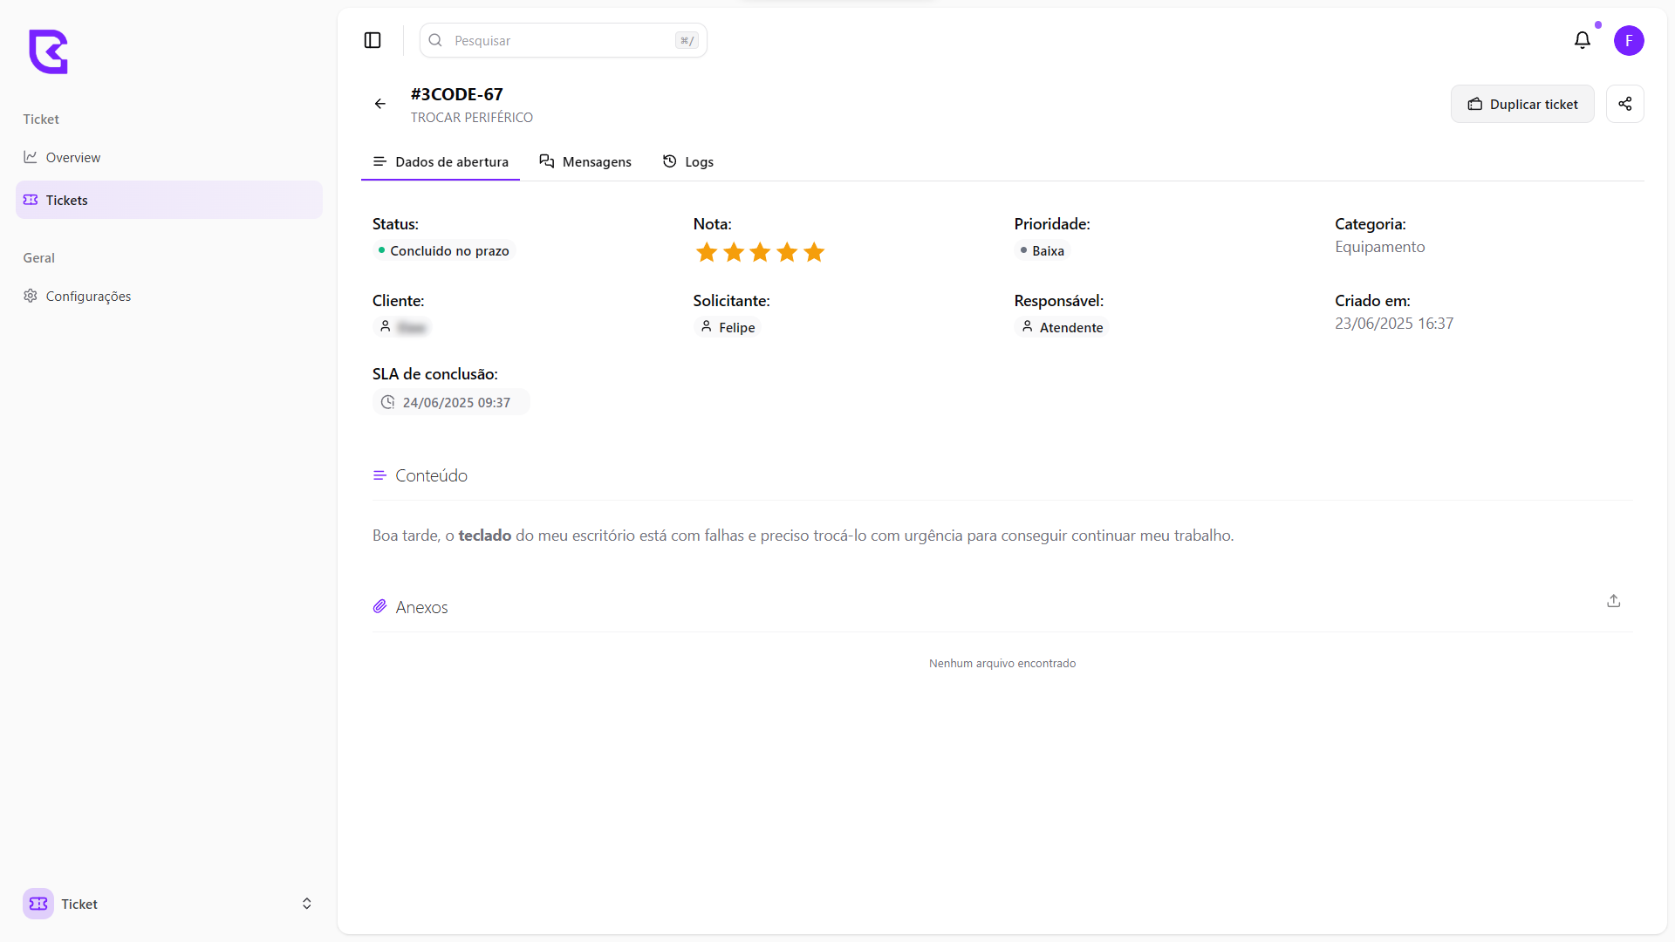
Task: Open Overview in the sidebar
Action: (x=73, y=157)
